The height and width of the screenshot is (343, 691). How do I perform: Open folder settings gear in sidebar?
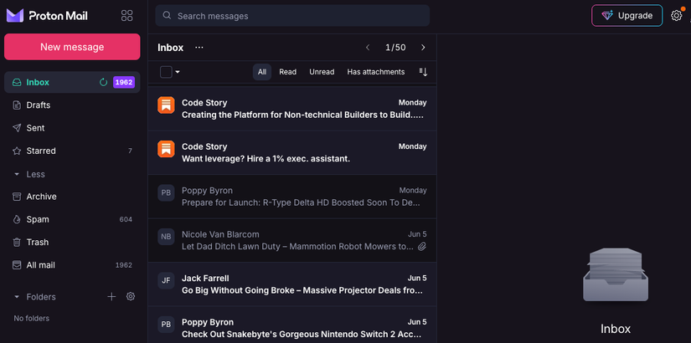point(131,296)
